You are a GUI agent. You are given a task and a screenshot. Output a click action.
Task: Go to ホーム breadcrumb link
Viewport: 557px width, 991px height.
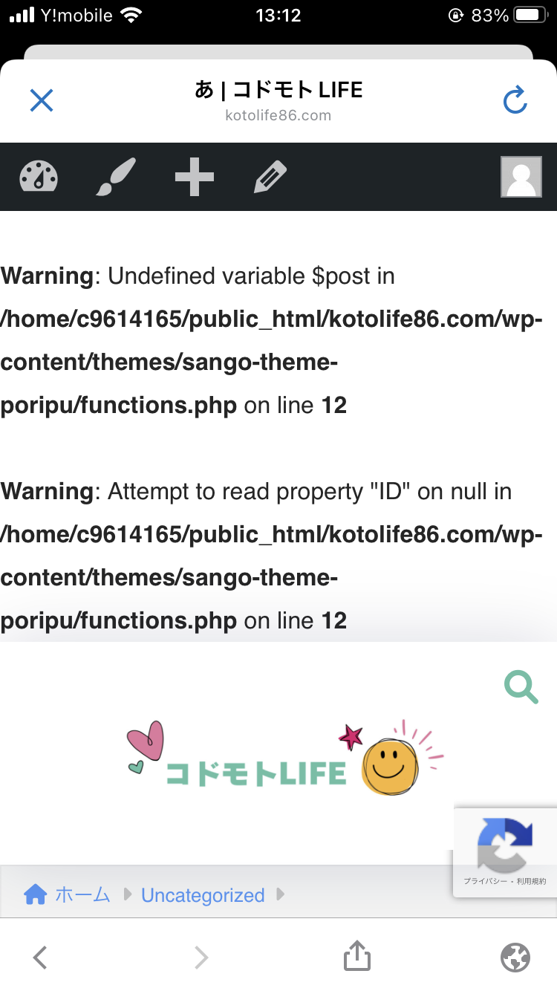pos(82,894)
